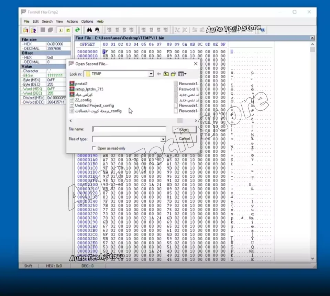Open the Actions menu
The image size is (330, 296).
click(72, 21)
